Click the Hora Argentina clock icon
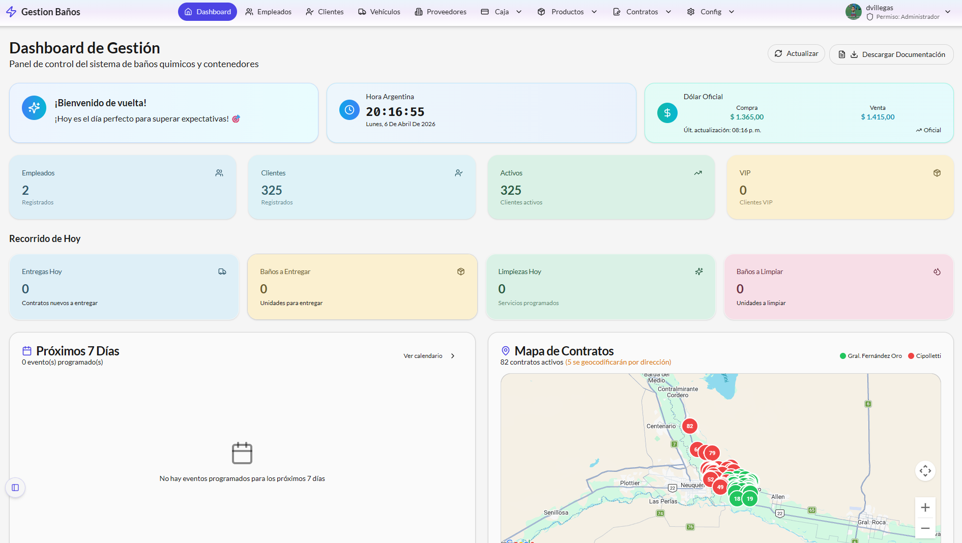Viewport: 962px width, 543px height. (x=349, y=110)
